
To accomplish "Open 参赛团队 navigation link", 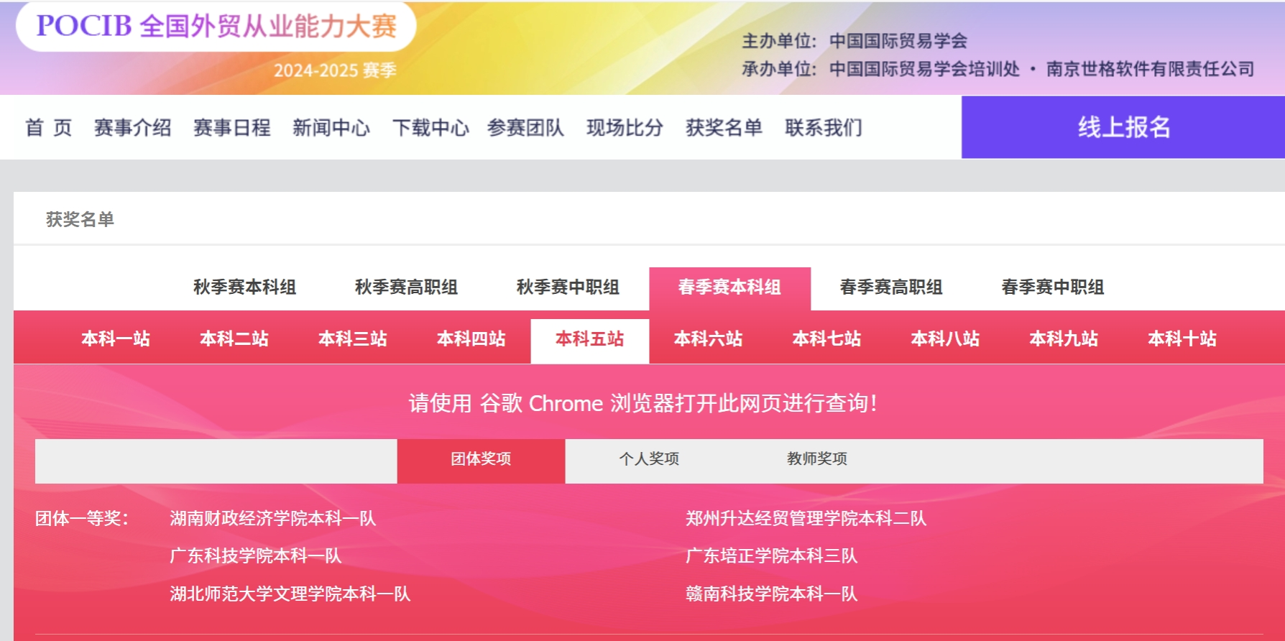I will [x=525, y=128].
